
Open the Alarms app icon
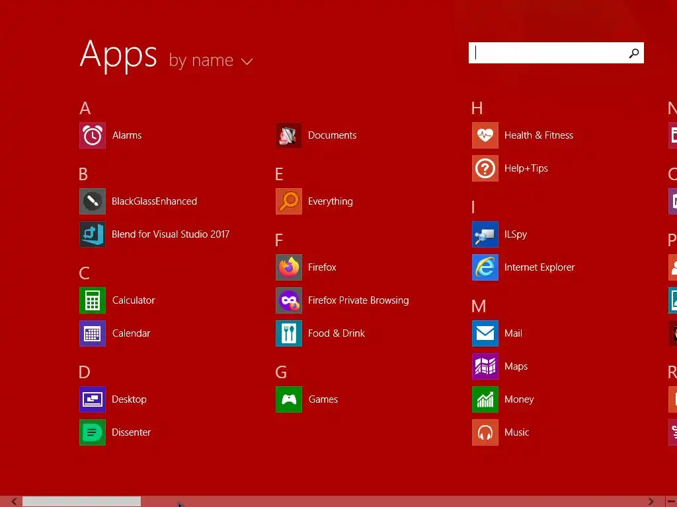[x=93, y=135]
